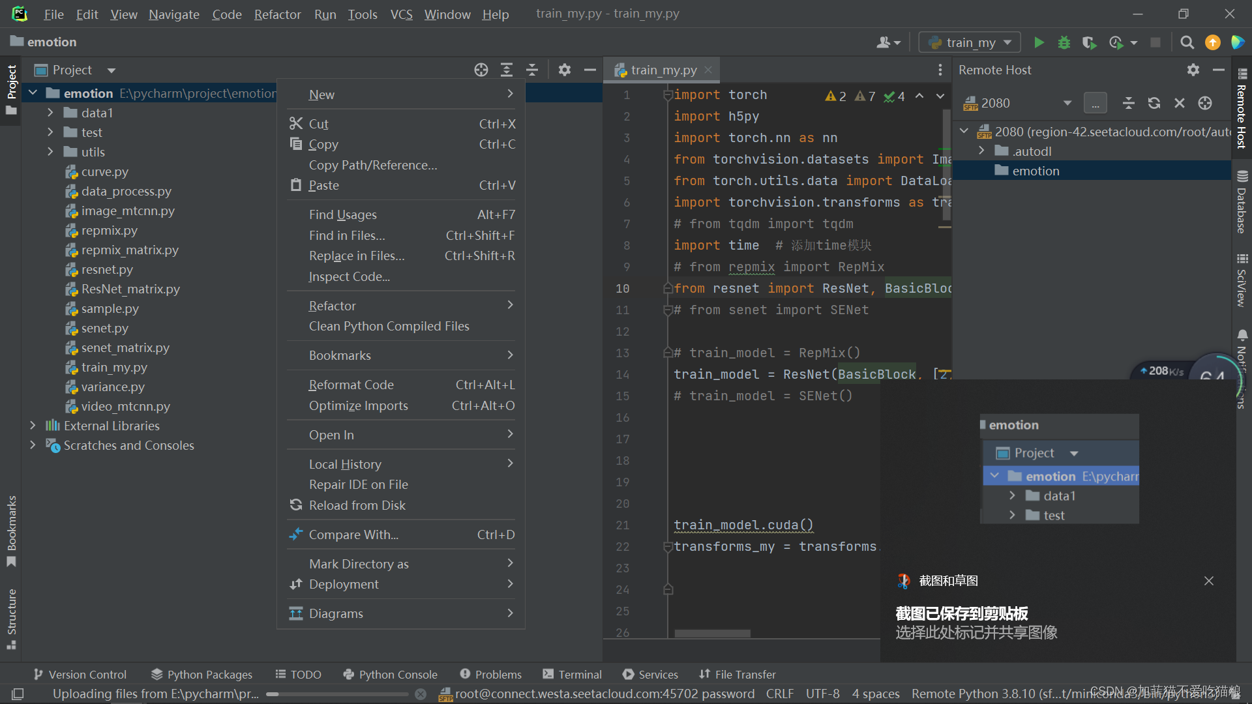Go to previous highlighted error arrow

click(x=919, y=96)
